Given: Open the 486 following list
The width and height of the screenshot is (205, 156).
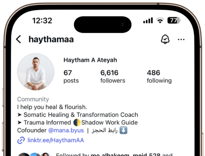Looking at the screenshot, I should pos(159,76).
